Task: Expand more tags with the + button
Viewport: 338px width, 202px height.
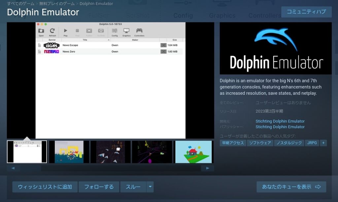Action: click(323, 143)
